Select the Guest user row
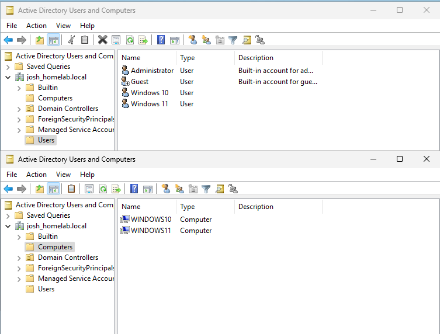440x334 pixels. point(220,82)
